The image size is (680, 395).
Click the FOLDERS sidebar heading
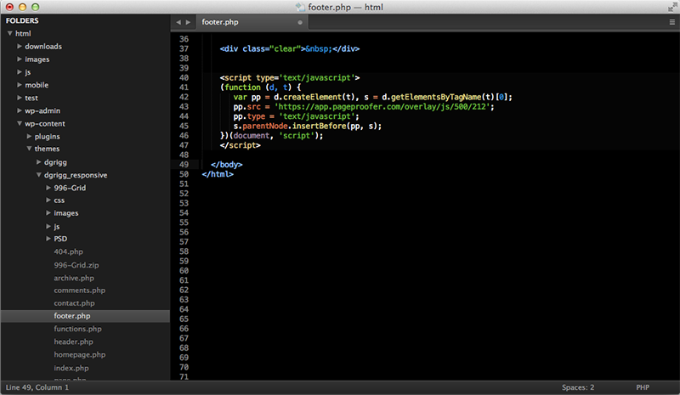click(22, 20)
